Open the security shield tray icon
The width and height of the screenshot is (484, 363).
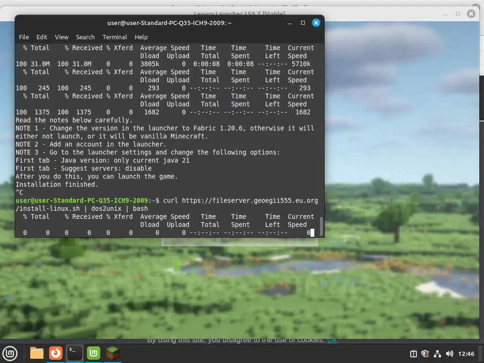[x=425, y=354]
